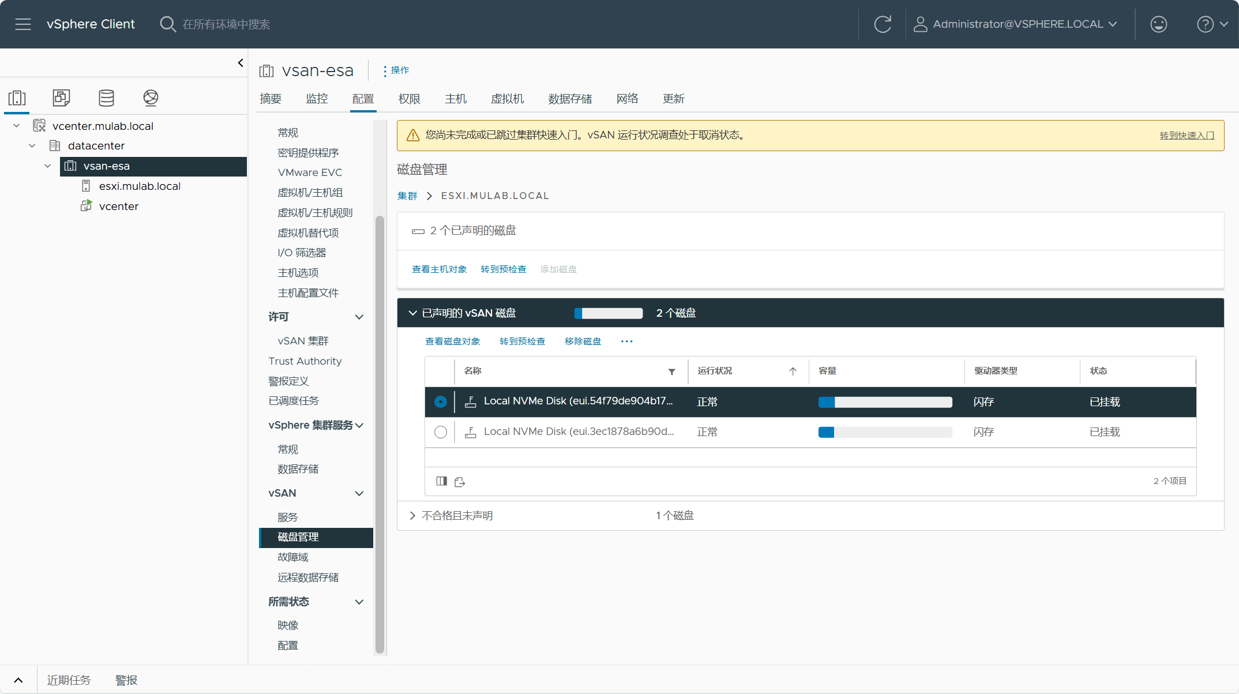The height and width of the screenshot is (694, 1239).
Task: Open the name column filter icon
Action: click(671, 372)
